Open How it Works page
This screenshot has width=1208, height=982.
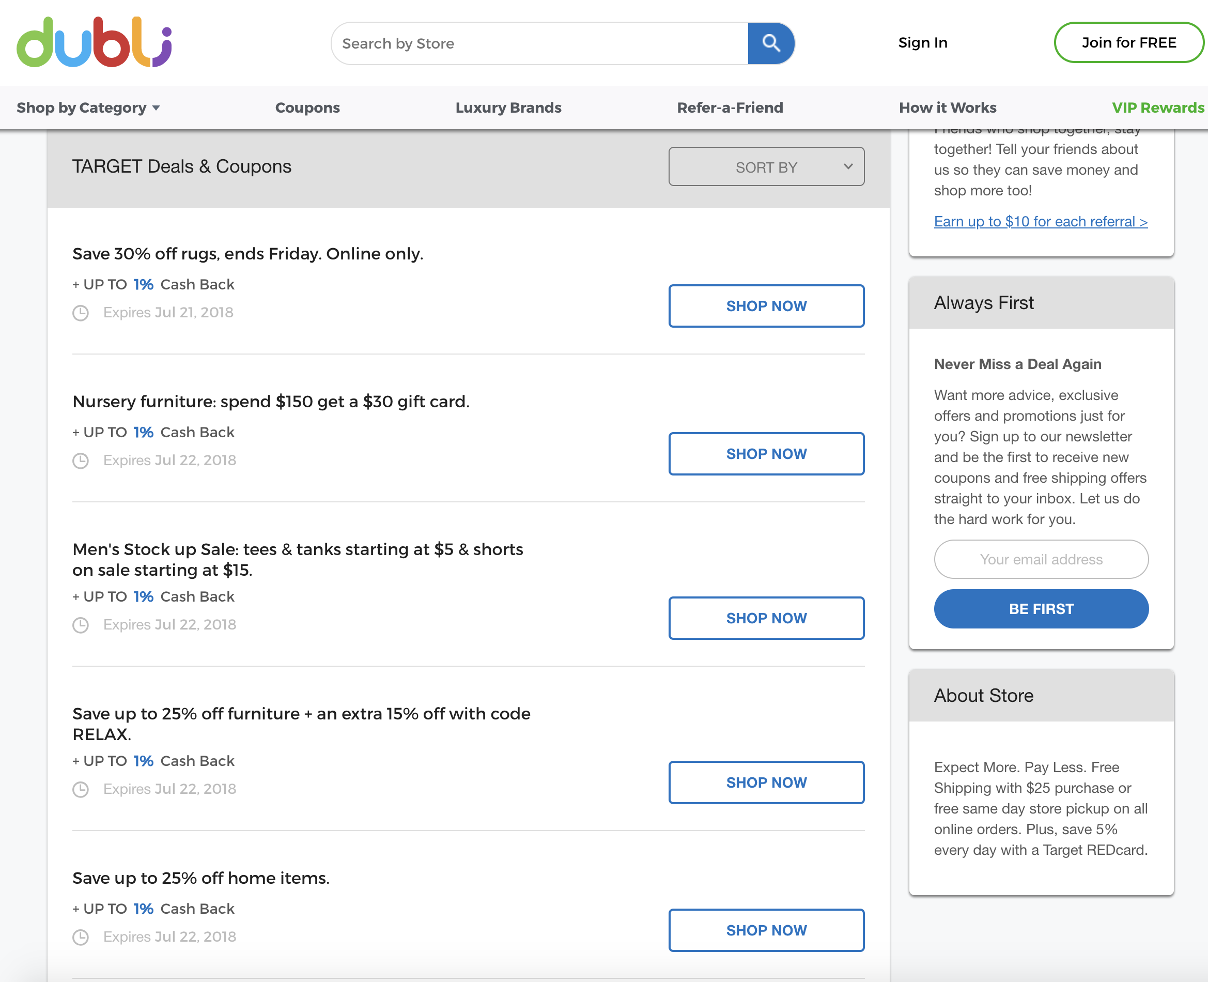(x=947, y=108)
